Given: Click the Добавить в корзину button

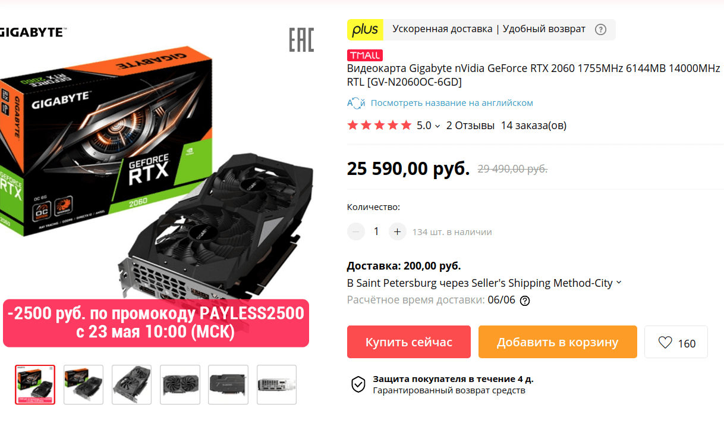Looking at the screenshot, I should click(558, 342).
